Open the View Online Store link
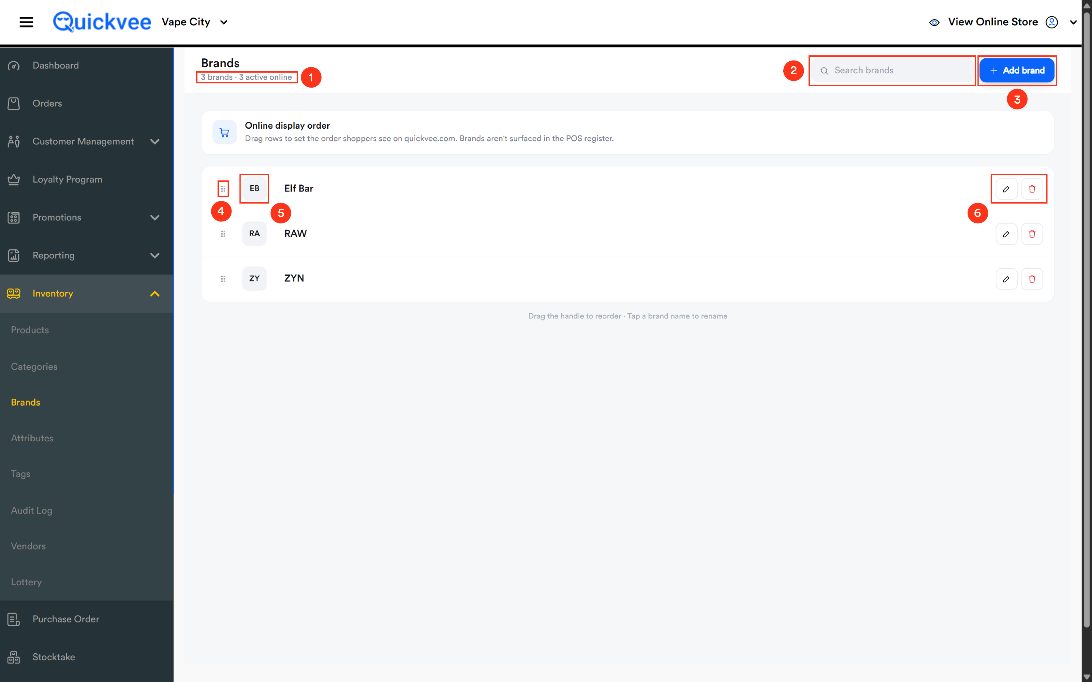This screenshot has width=1092, height=682. (993, 21)
